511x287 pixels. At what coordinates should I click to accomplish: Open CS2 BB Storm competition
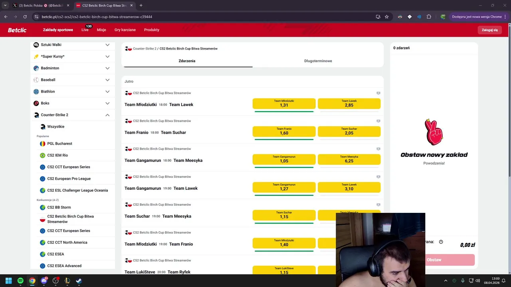click(x=59, y=207)
